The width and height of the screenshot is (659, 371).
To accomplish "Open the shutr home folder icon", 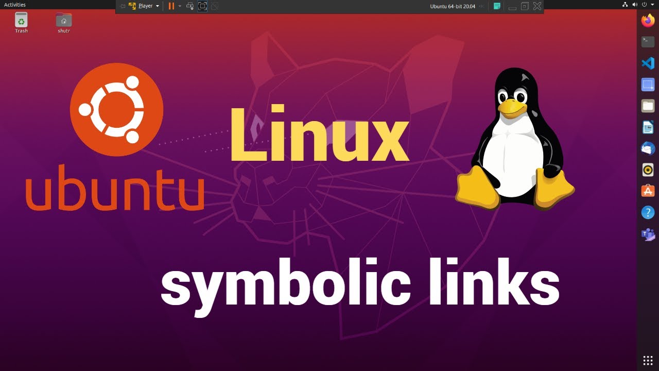I will 64,23.
